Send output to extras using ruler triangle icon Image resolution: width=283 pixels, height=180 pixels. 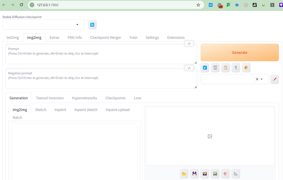point(236,174)
